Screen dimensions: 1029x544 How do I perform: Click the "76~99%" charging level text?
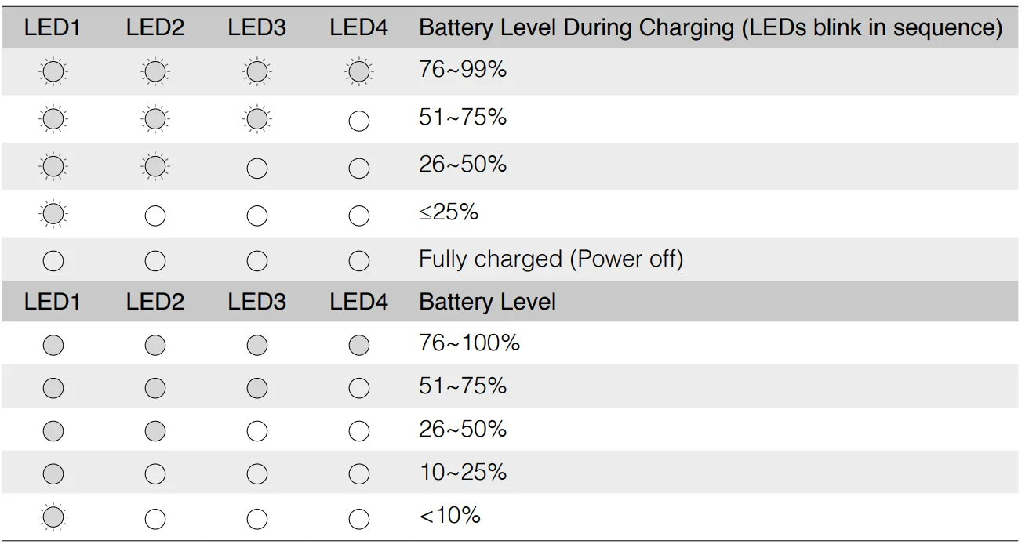click(463, 70)
